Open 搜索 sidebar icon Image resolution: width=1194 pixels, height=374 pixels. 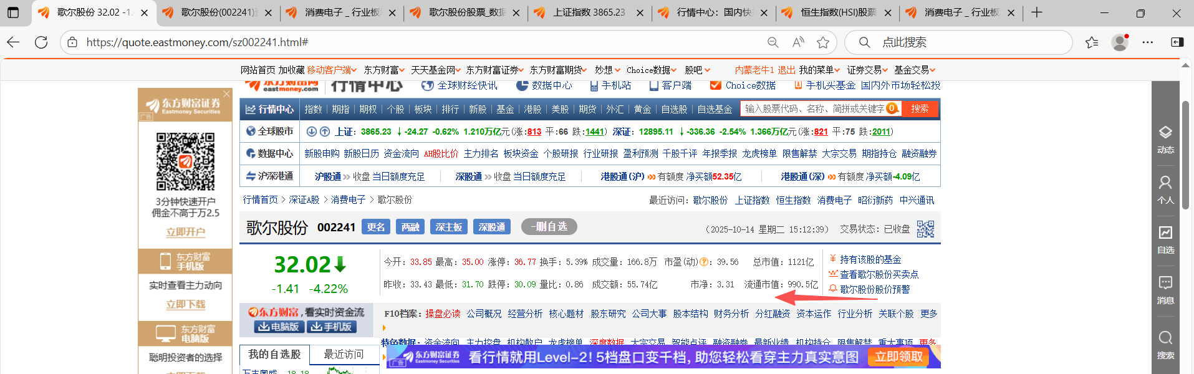[1165, 345]
